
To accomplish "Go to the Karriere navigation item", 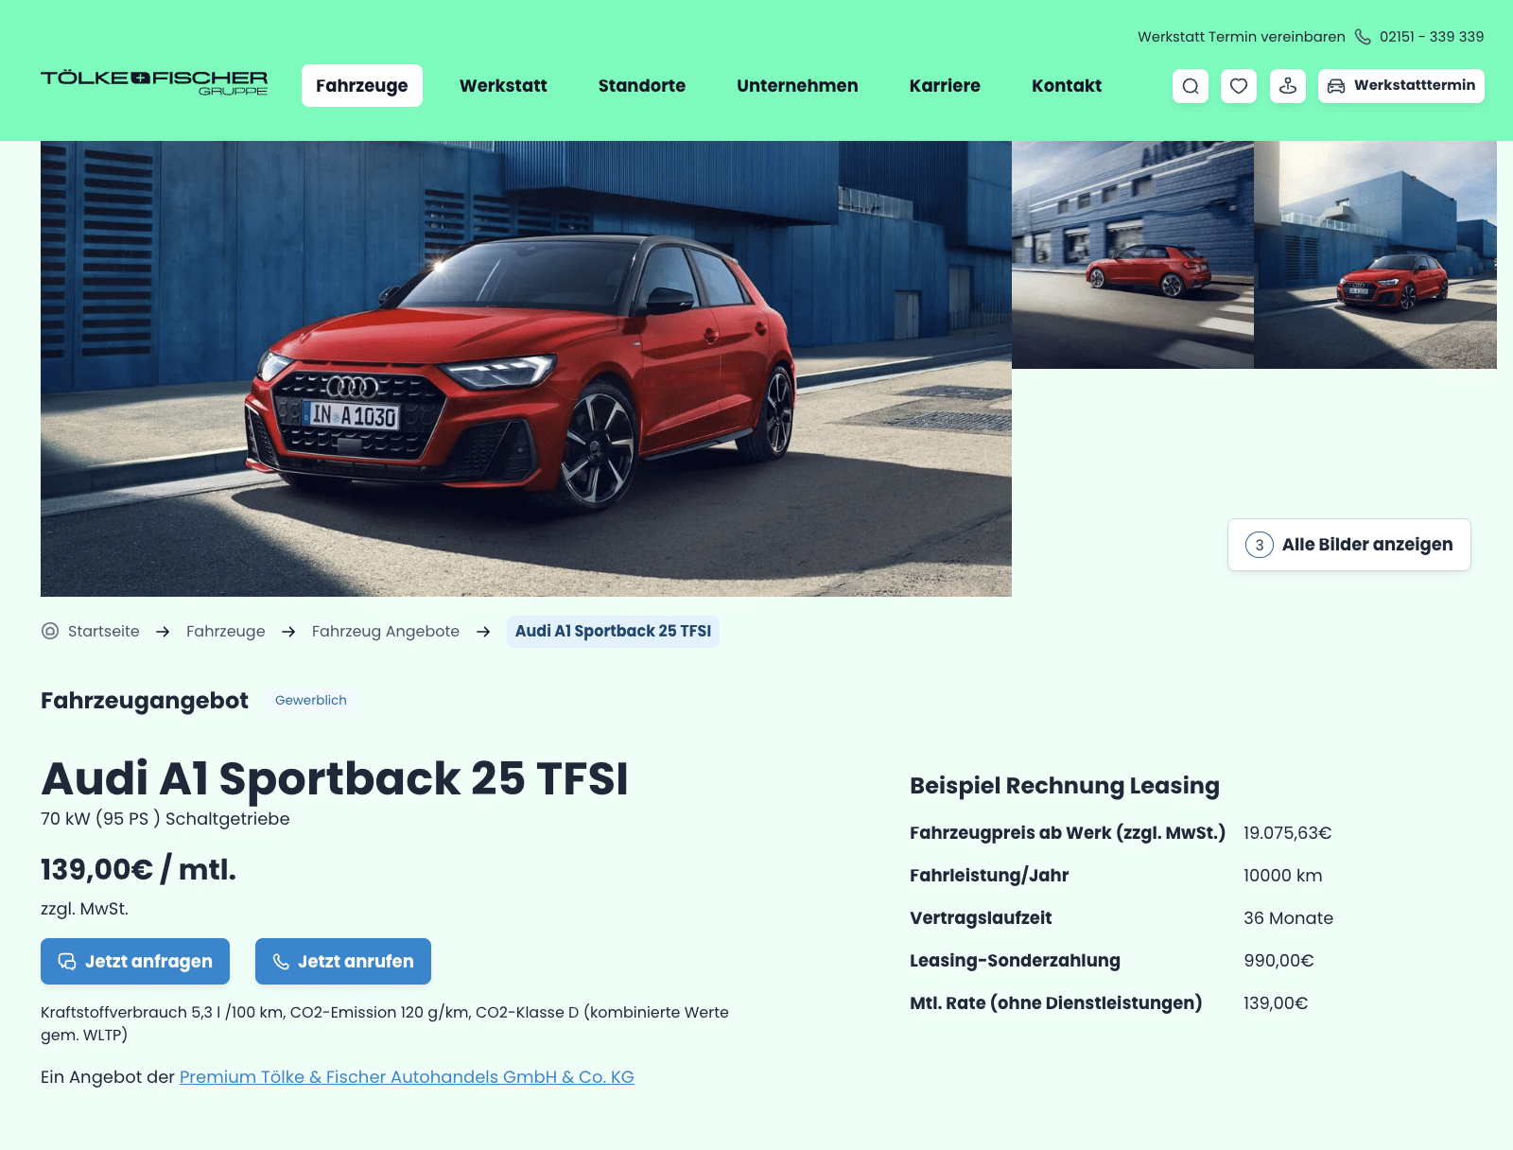I will coord(945,86).
